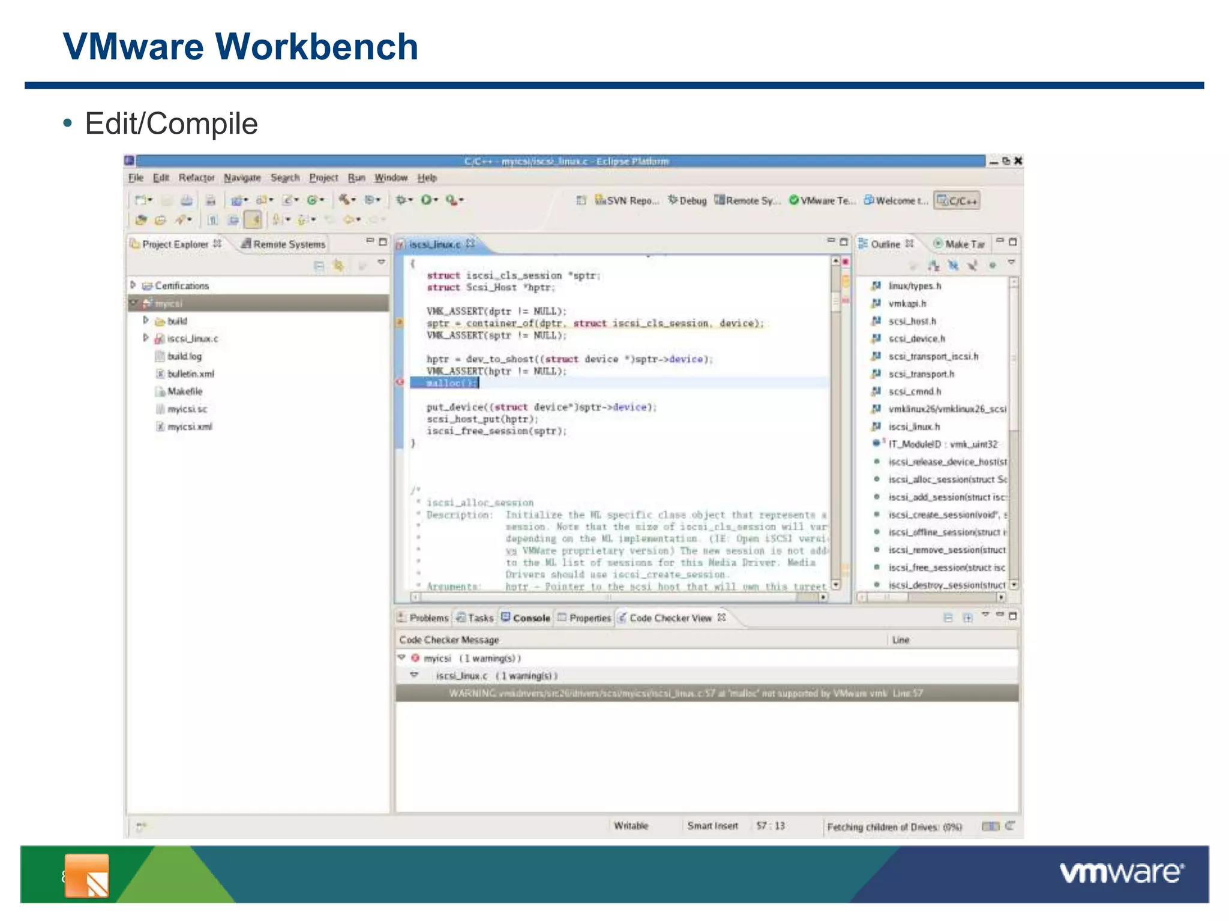This screenshot has width=1229, height=921.
Task: Open Outline view menu dropdown
Action: pyautogui.click(x=1011, y=263)
